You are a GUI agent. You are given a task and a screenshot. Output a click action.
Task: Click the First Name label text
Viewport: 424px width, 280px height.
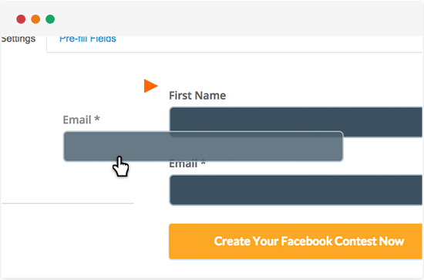pyautogui.click(x=197, y=96)
